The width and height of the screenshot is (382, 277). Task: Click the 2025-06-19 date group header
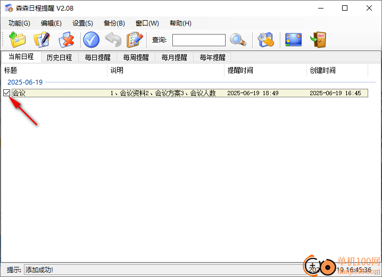[x=25, y=82]
